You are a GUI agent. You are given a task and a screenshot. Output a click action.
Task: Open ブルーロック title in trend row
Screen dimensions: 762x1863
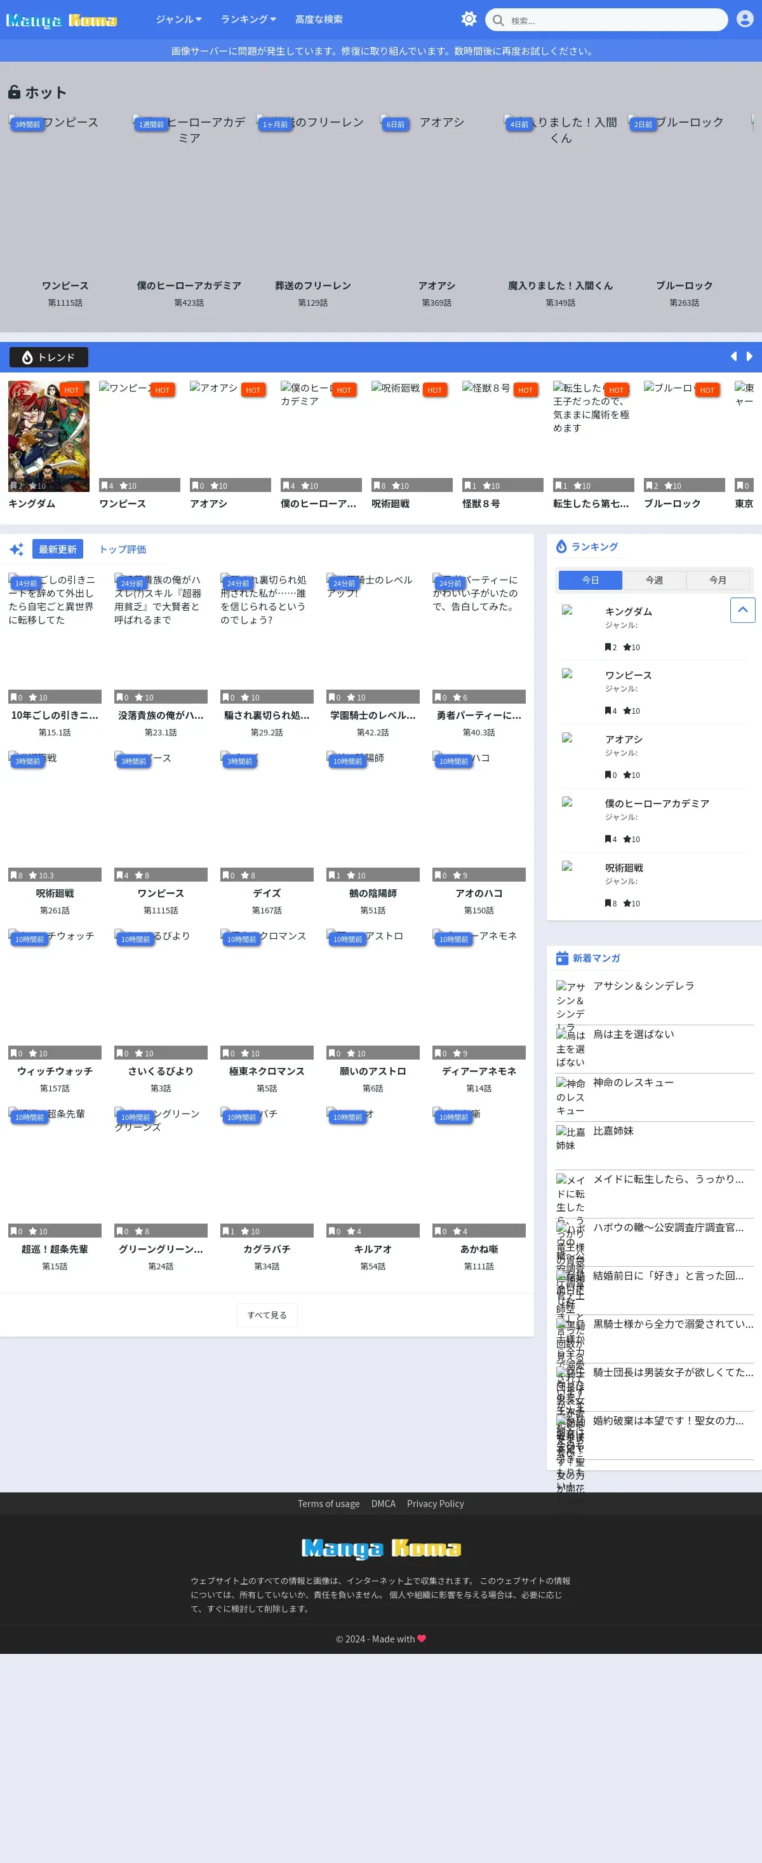[672, 503]
